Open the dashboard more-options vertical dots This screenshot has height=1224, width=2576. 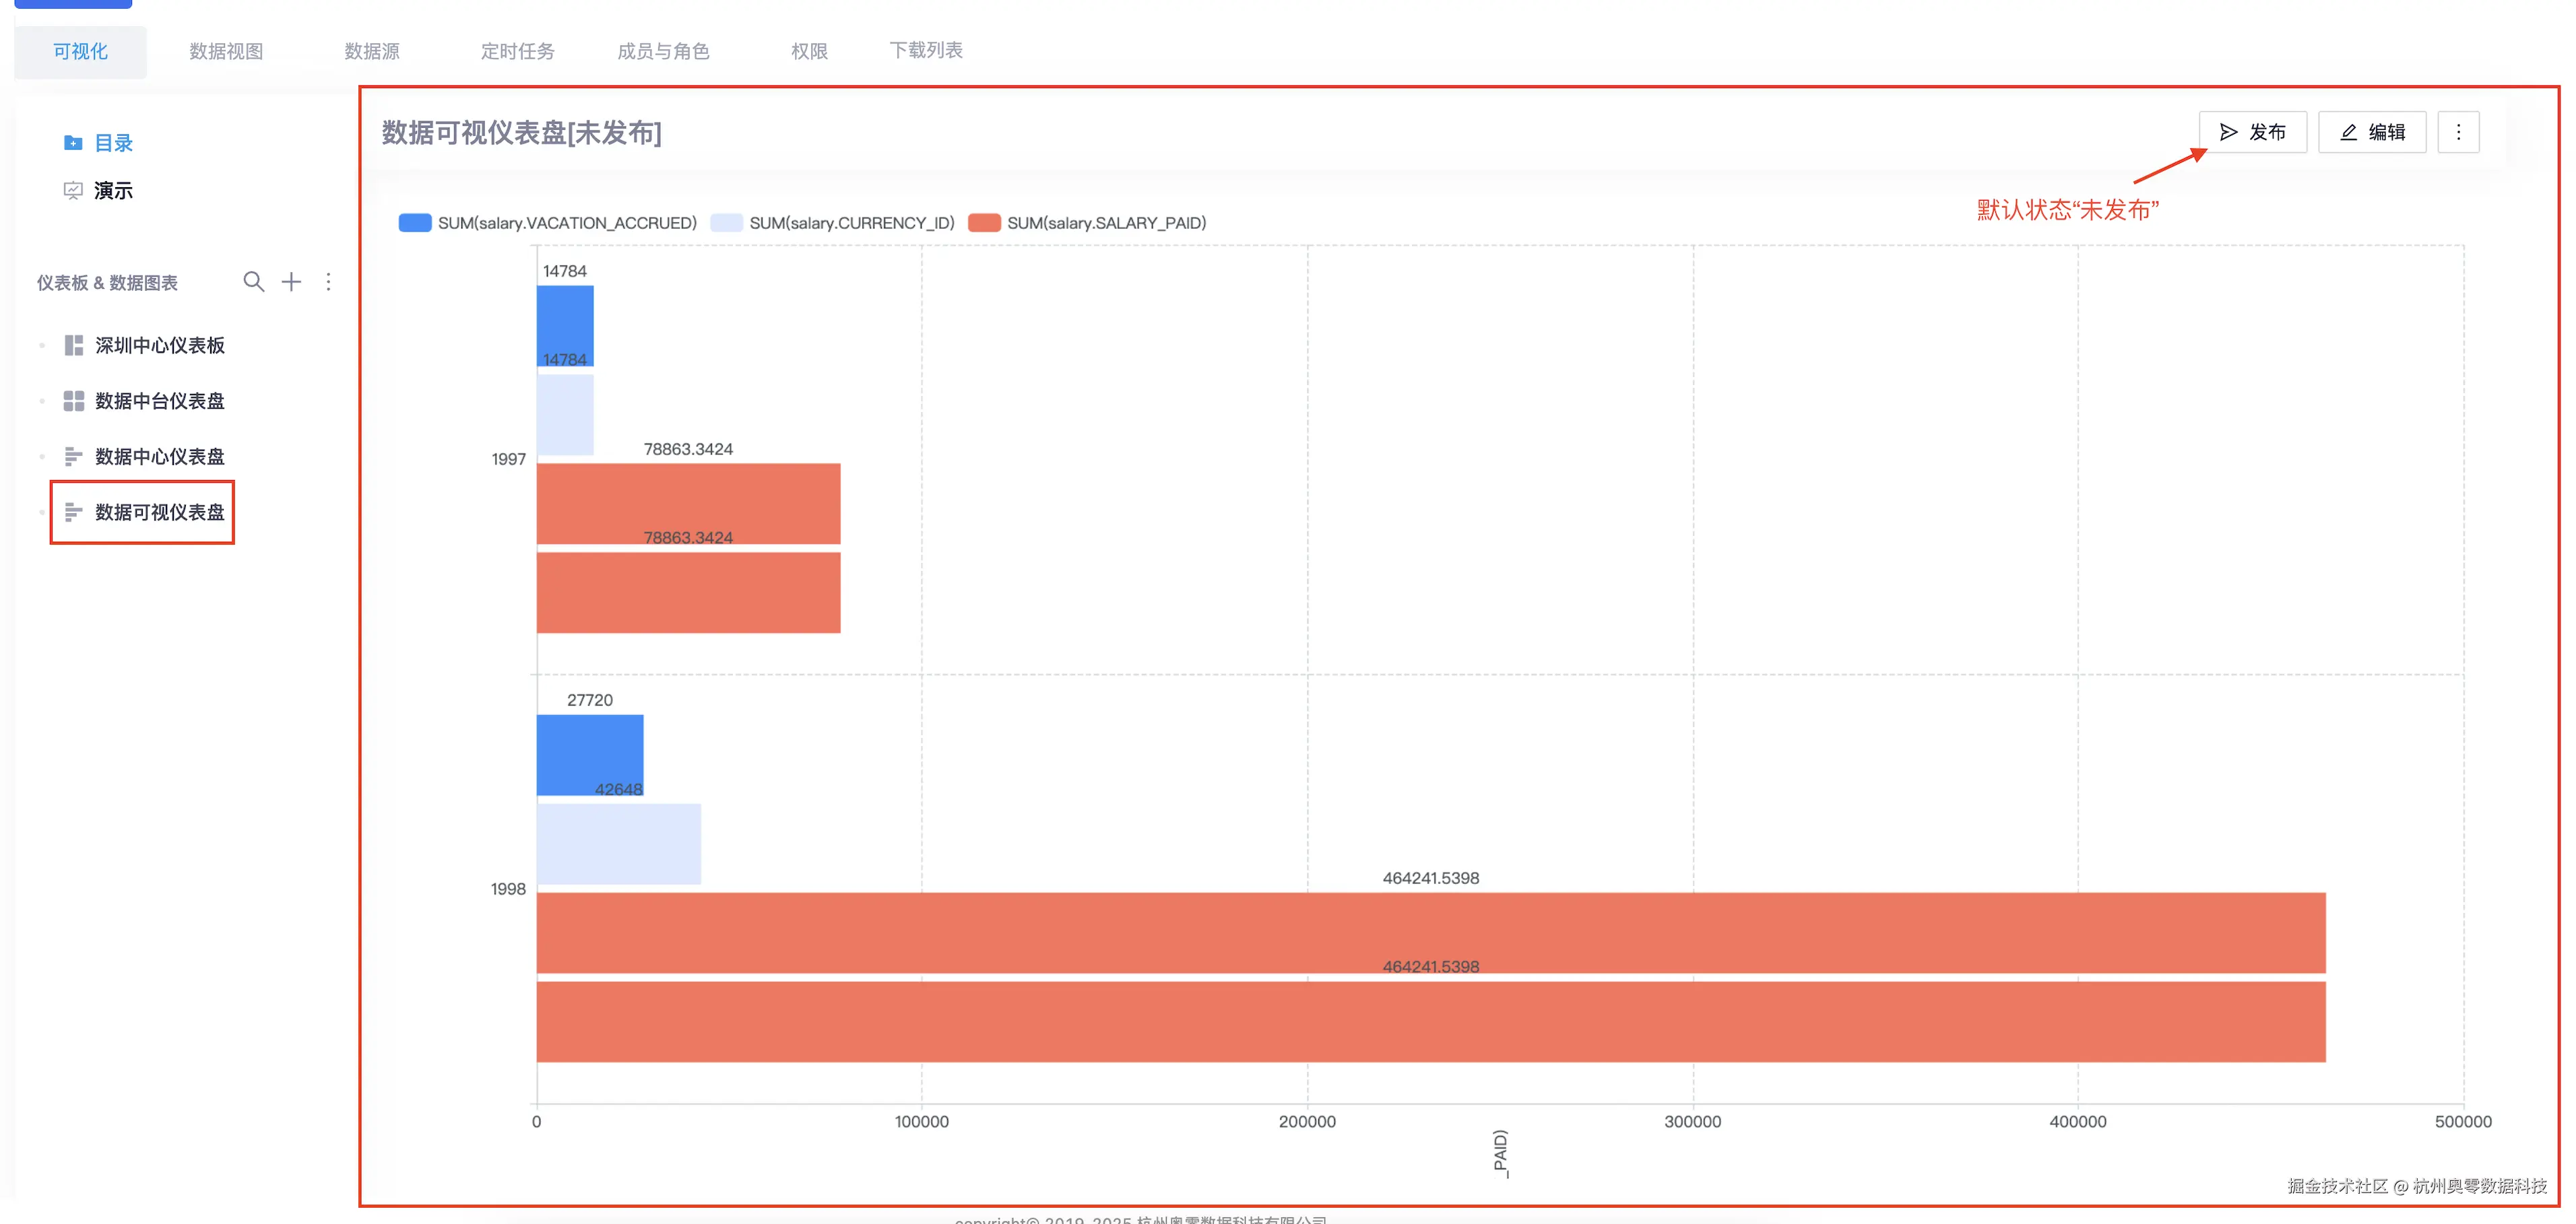click(x=2458, y=132)
